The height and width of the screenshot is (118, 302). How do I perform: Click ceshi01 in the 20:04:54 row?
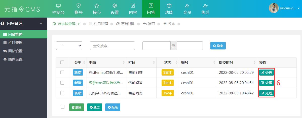(187, 83)
